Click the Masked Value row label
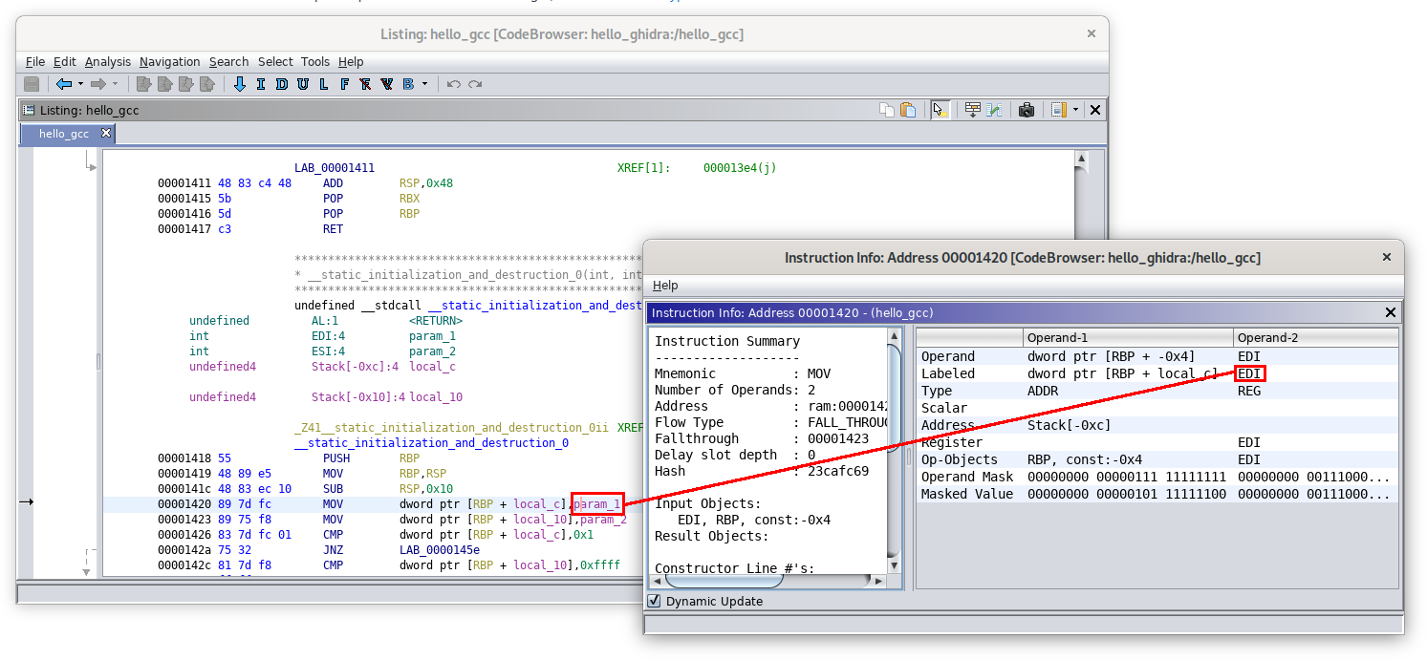1427x660 pixels. click(967, 494)
